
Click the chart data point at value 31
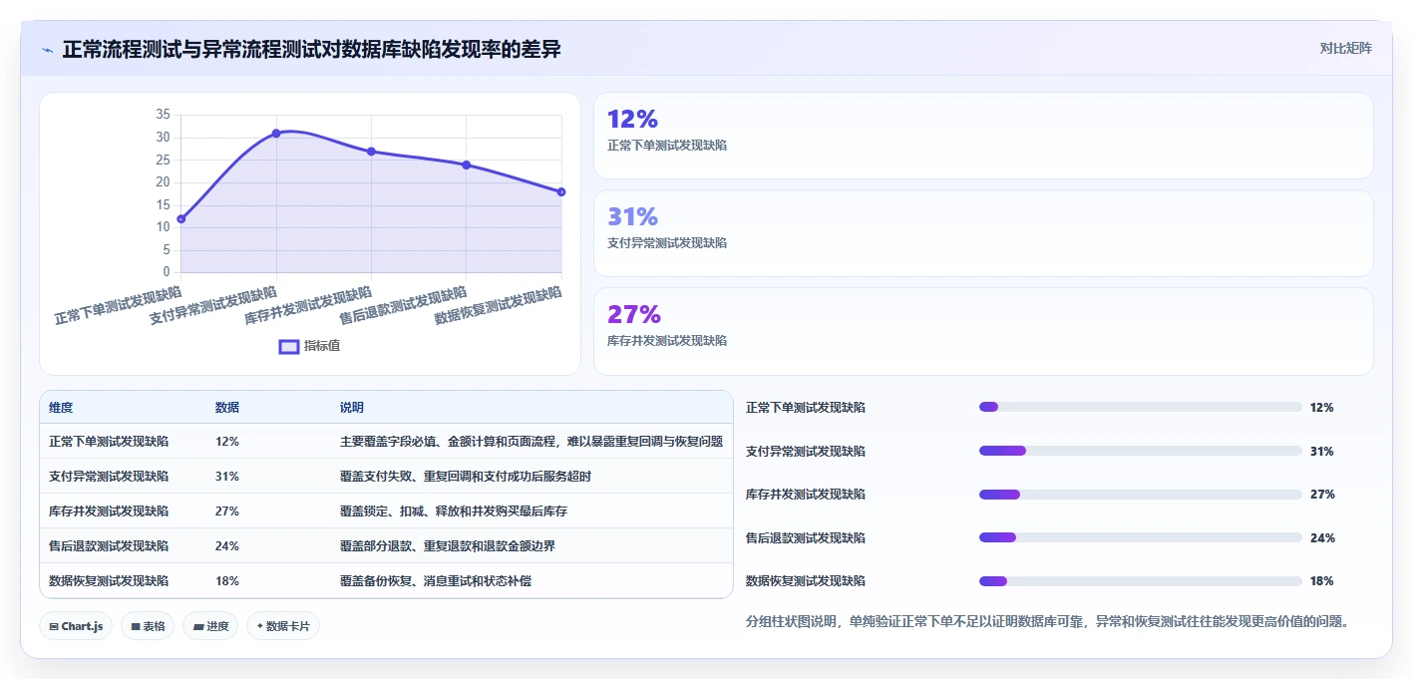tap(276, 133)
